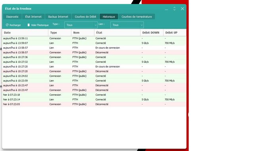Click Déconnecté in the 10:27:20 row
The image size is (254, 151).
point(102,72)
